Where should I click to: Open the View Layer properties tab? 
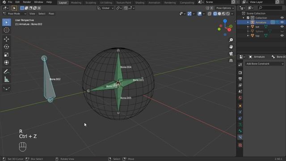tap(240, 85)
